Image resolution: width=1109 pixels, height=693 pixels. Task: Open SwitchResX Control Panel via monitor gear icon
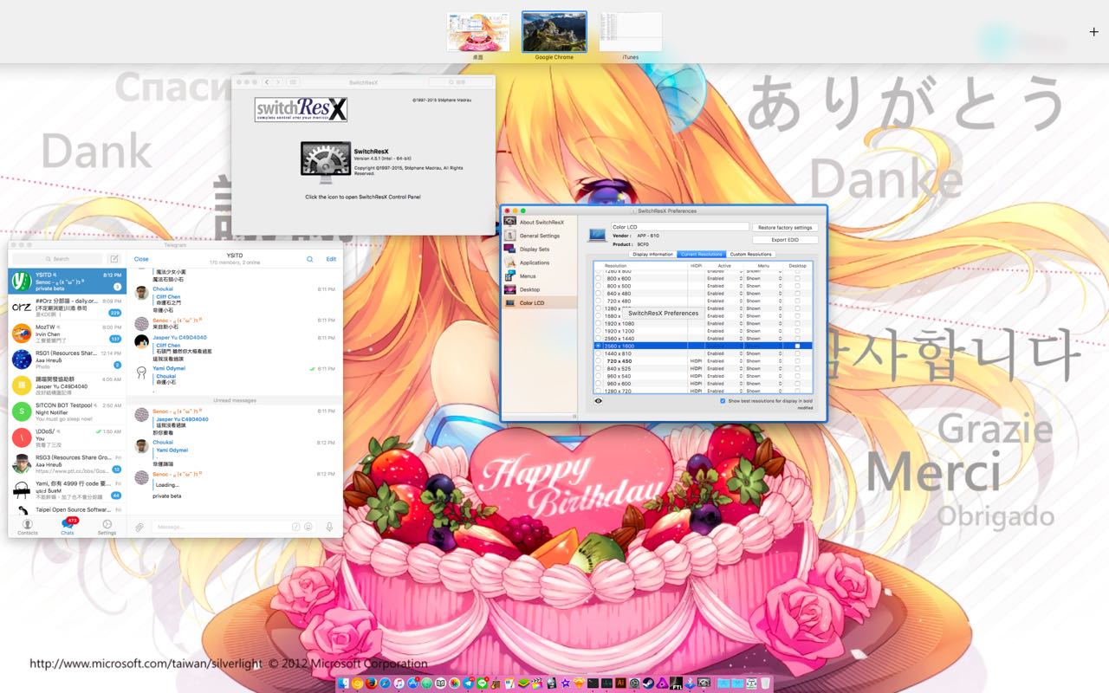(326, 161)
